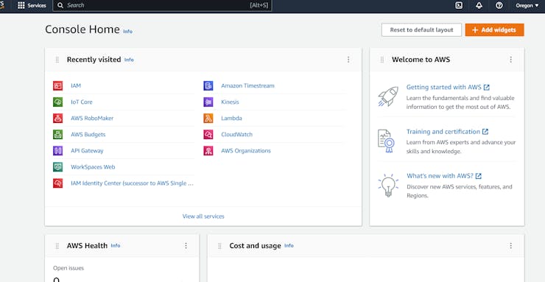Open Recently visited widget options menu

tap(348, 60)
